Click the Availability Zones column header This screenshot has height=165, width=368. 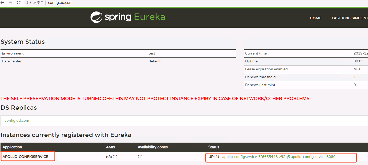point(153,147)
